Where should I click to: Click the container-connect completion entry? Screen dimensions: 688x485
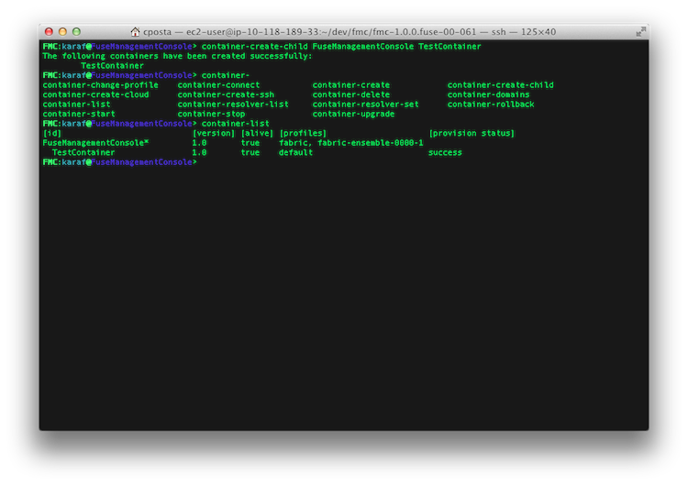[218, 85]
